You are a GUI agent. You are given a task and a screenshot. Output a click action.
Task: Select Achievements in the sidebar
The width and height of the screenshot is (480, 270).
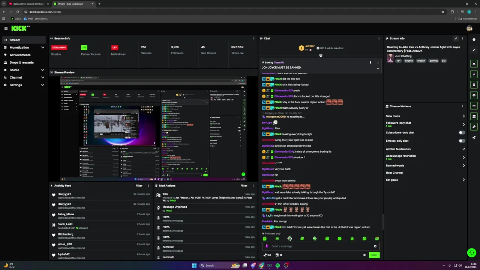[x=24, y=55]
